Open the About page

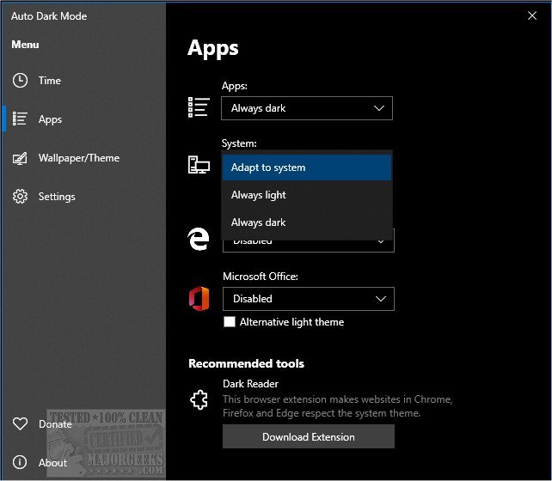tap(84, 462)
